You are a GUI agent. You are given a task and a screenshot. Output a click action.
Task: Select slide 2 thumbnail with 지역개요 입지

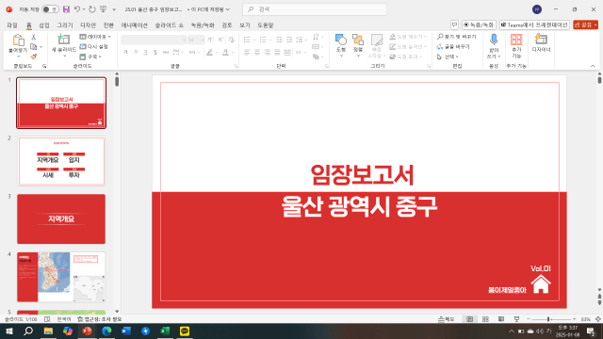61,161
